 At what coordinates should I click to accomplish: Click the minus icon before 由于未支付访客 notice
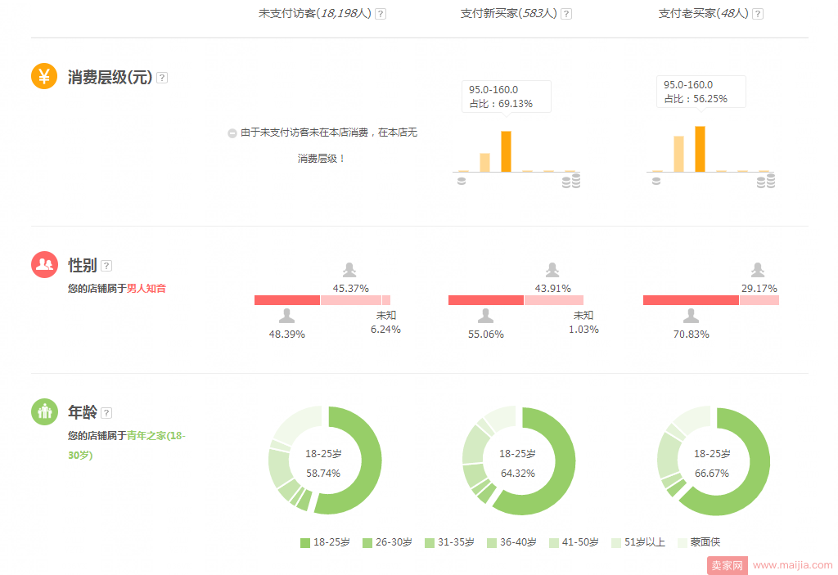232,133
